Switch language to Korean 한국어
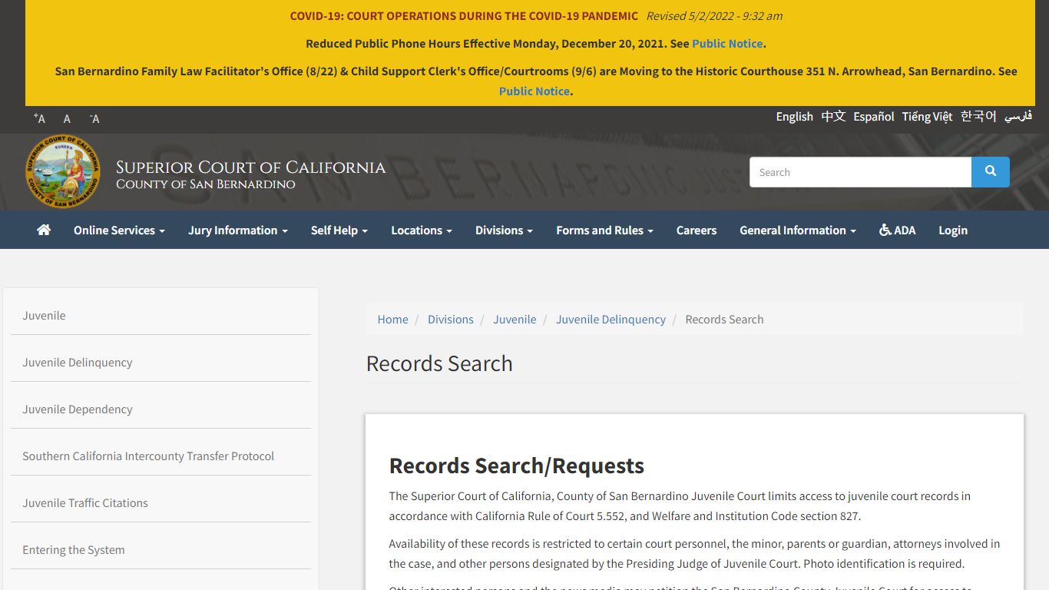 [x=978, y=117]
